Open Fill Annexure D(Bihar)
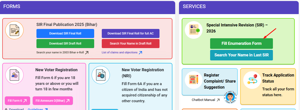This screenshot has height=110, width=300. 53,101
